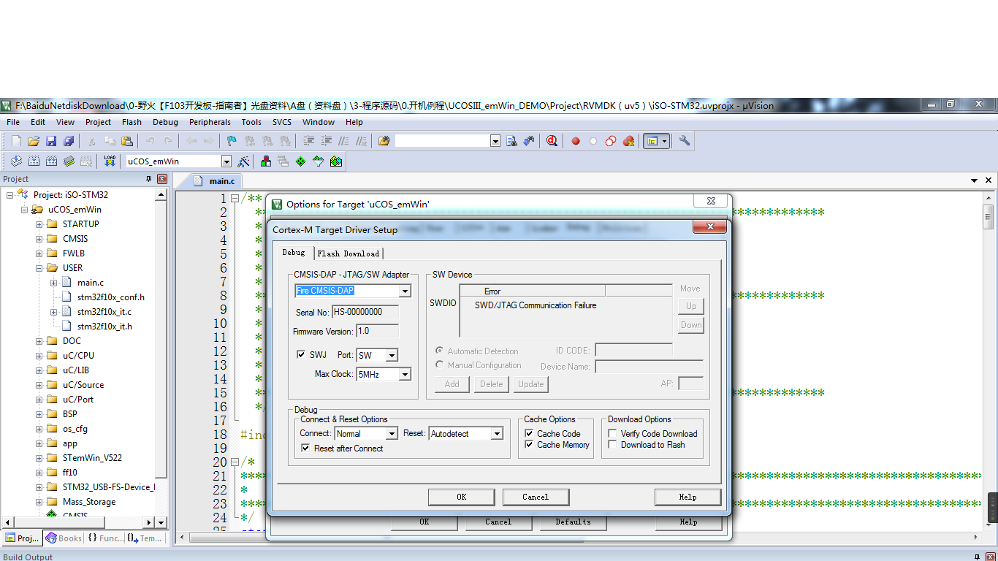Open Options for Target magic wand icon

tap(244, 161)
